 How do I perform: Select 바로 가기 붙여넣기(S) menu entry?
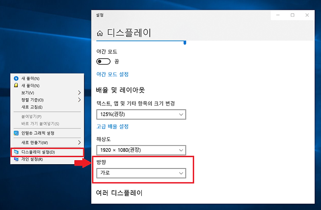point(47,124)
